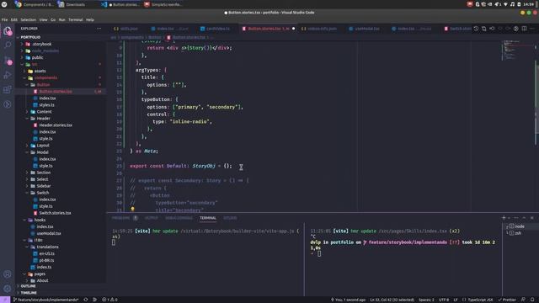Screen dimensions: 539x303
Task: Click the git sync icon in the status bar
Action: (x=86, y=300)
